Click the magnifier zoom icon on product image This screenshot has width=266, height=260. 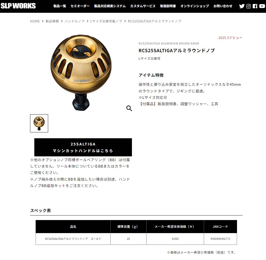pos(129,108)
